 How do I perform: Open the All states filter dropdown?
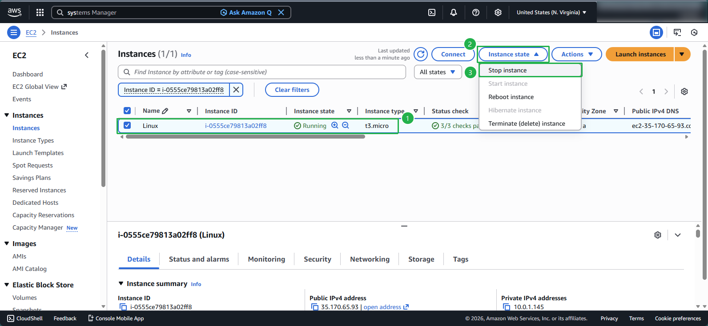pos(438,72)
